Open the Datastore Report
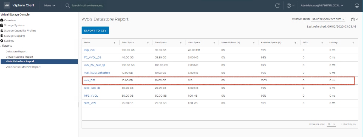363x137 pixels. pyautogui.click(x=16, y=52)
